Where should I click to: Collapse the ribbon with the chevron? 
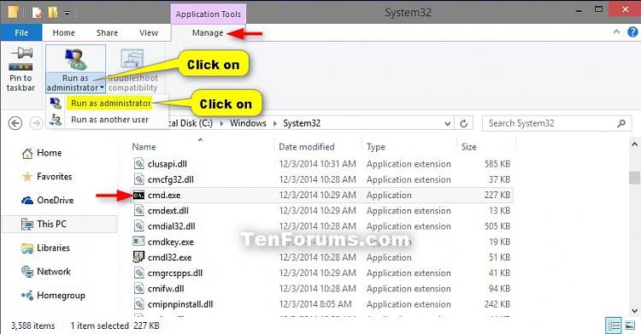coord(616,32)
